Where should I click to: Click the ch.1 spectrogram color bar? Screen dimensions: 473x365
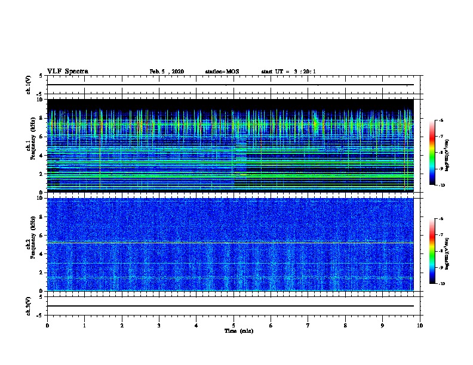click(432, 153)
